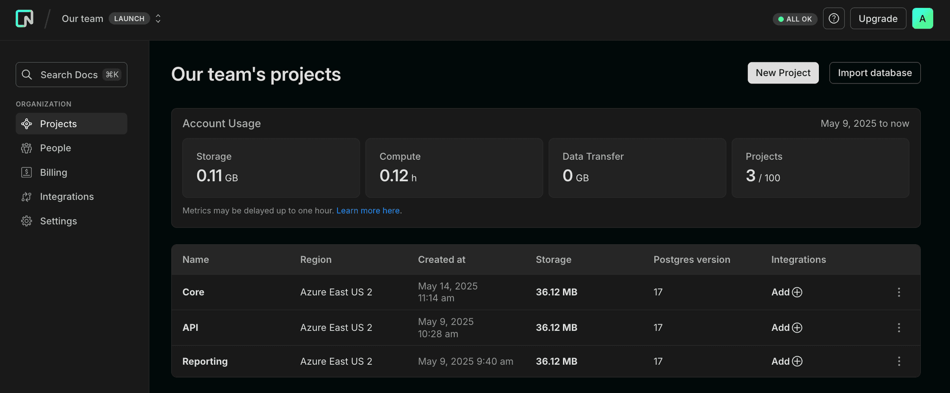Click the user avatar A icon
Image resolution: width=950 pixels, height=393 pixels.
pyautogui.click(x=922, y=19)
